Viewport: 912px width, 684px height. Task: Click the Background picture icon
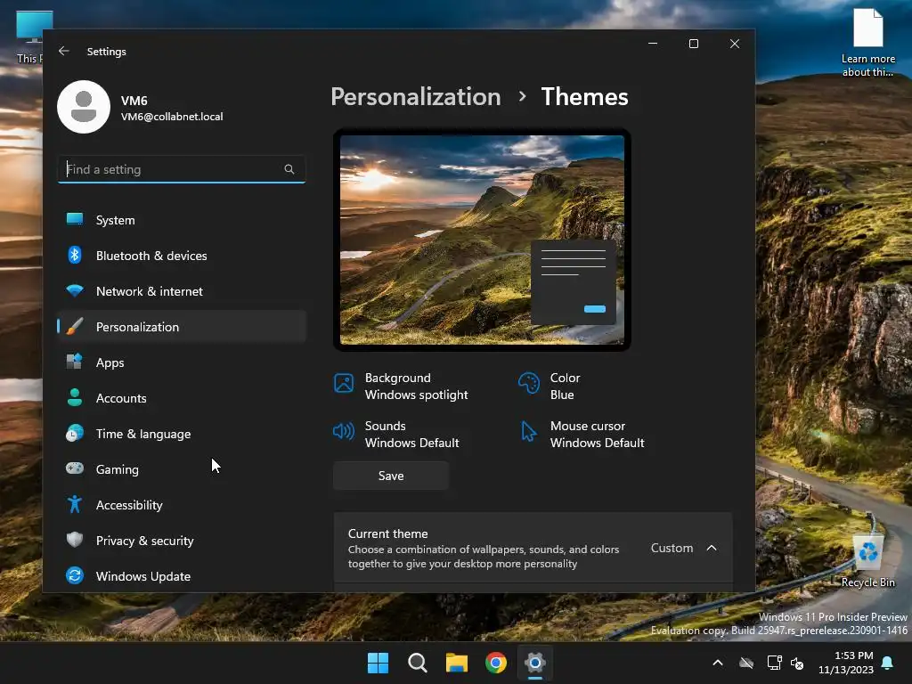pyautogui.click(x=344, y=383)
